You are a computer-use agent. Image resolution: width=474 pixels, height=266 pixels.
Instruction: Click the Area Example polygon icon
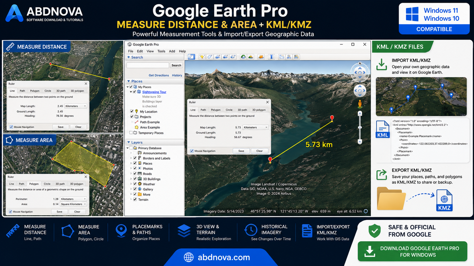[137, 127]
